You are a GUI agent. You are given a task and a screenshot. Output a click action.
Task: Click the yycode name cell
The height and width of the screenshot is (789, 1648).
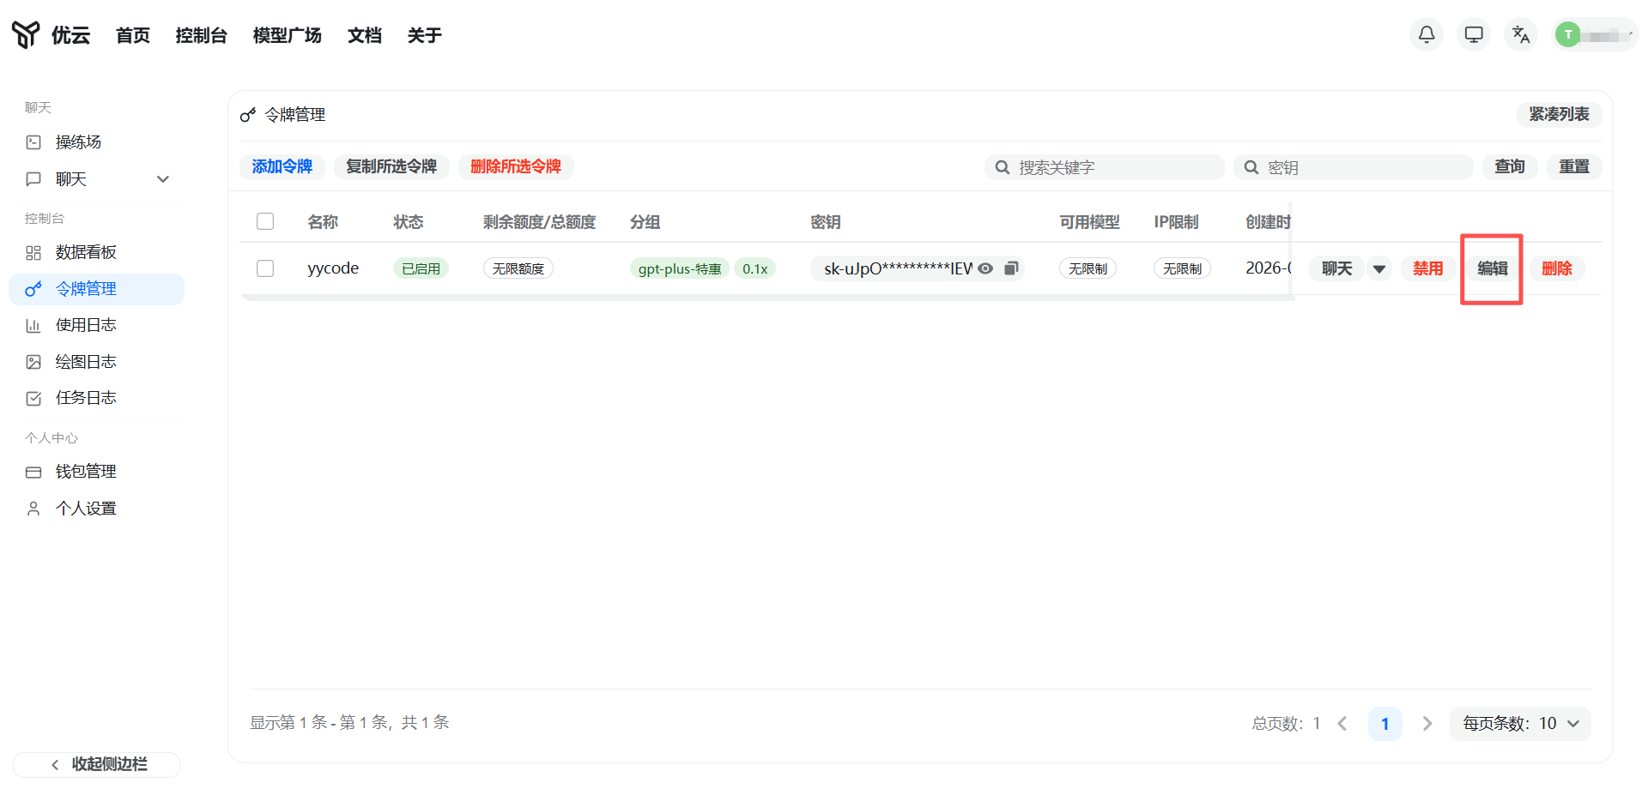click(x=333, y=268)
